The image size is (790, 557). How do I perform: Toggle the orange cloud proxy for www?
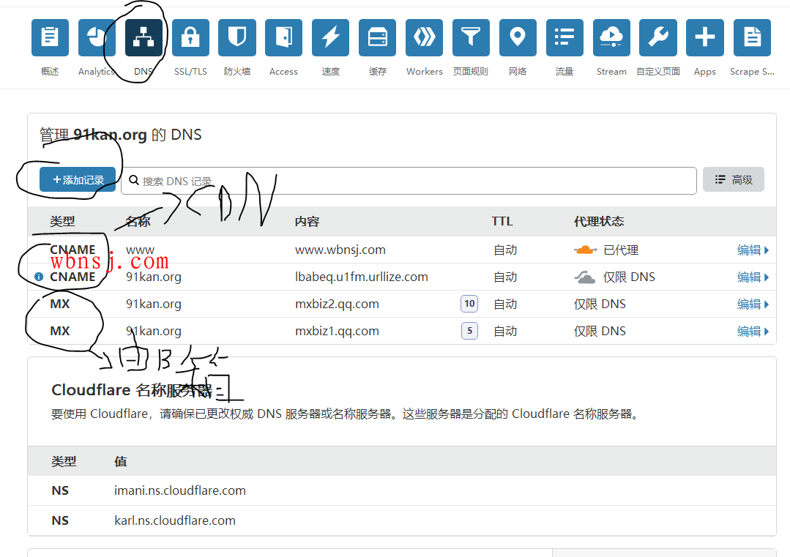[x=585, y=250]
